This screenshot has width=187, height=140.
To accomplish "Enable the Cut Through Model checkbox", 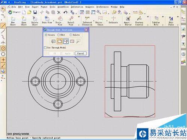I will (45, 48).
